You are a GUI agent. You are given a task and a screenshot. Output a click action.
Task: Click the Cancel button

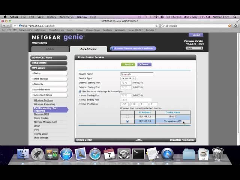[x=144, y=64]
